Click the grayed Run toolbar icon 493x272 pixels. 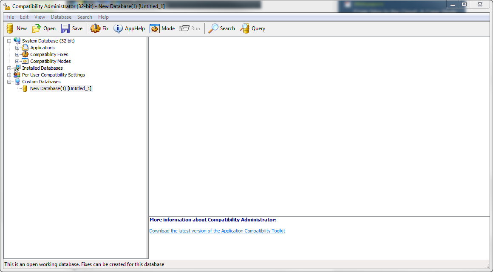click(184, 28)
